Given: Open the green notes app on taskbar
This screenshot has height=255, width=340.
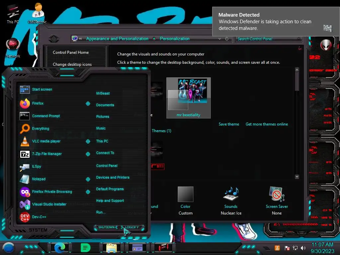Looking at the screenshot, I should point(85,248).
